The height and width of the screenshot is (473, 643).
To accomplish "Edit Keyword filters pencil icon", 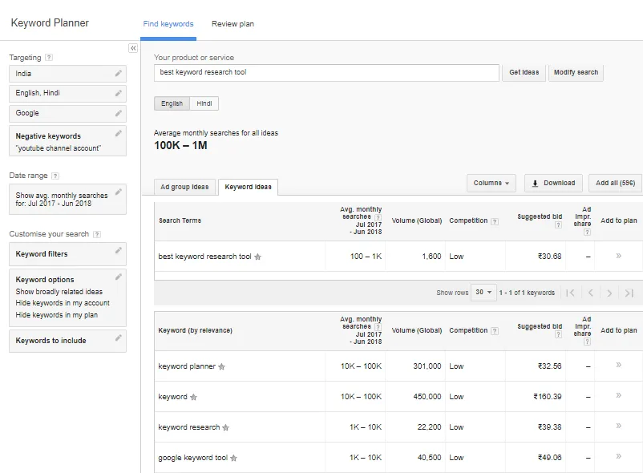I will tap(118, 250).
